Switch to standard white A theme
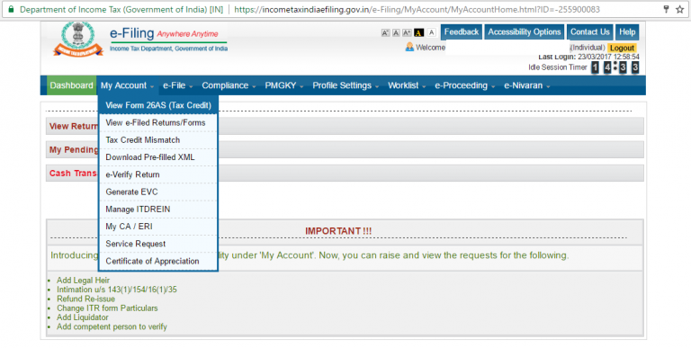 [x=432, y=32]
